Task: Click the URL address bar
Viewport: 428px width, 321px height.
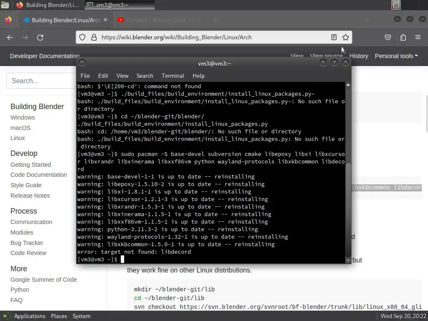Action: (x=214, y=37)
